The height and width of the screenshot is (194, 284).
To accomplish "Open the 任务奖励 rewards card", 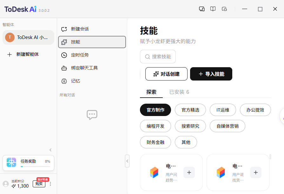I will coord(29,163).
